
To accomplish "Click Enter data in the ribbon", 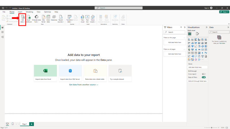I will pos(48,19).
